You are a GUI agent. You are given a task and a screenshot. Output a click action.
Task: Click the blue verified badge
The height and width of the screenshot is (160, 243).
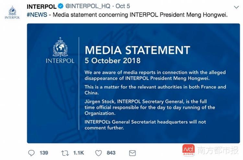[x=61, y=6]
